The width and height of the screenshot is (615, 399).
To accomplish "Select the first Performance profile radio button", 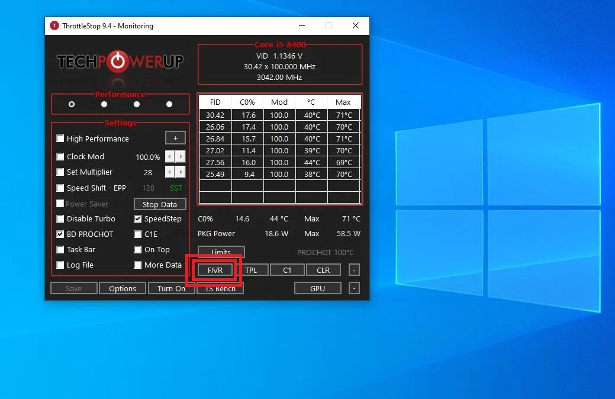I will coord(72,104).
